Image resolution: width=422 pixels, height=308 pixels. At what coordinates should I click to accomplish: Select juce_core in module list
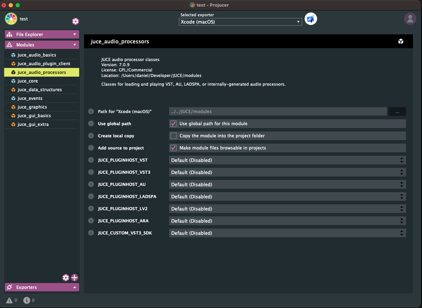[42, 81]
